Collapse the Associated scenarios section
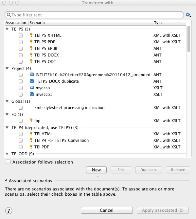This screenshot has height=219, width=196. [6, 181]
